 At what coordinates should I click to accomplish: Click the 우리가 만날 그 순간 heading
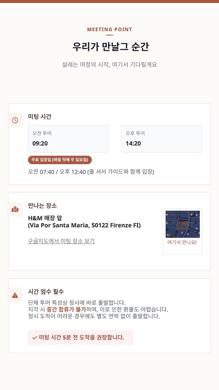110,47
